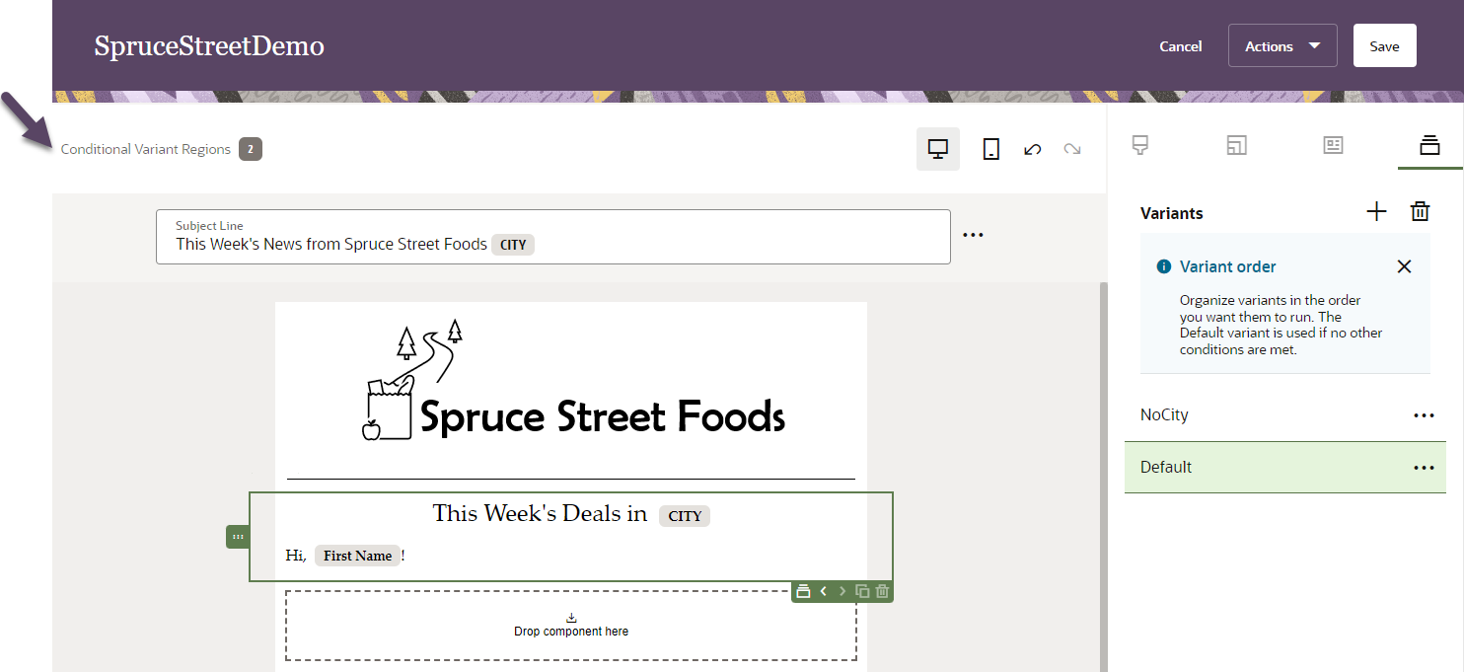Show next variant with right chevron

(x=842, y=592)
